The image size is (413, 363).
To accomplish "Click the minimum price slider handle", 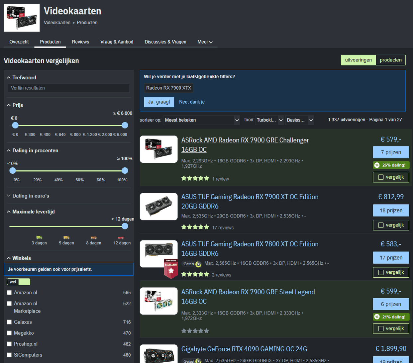I will click(x=15, y=125).
